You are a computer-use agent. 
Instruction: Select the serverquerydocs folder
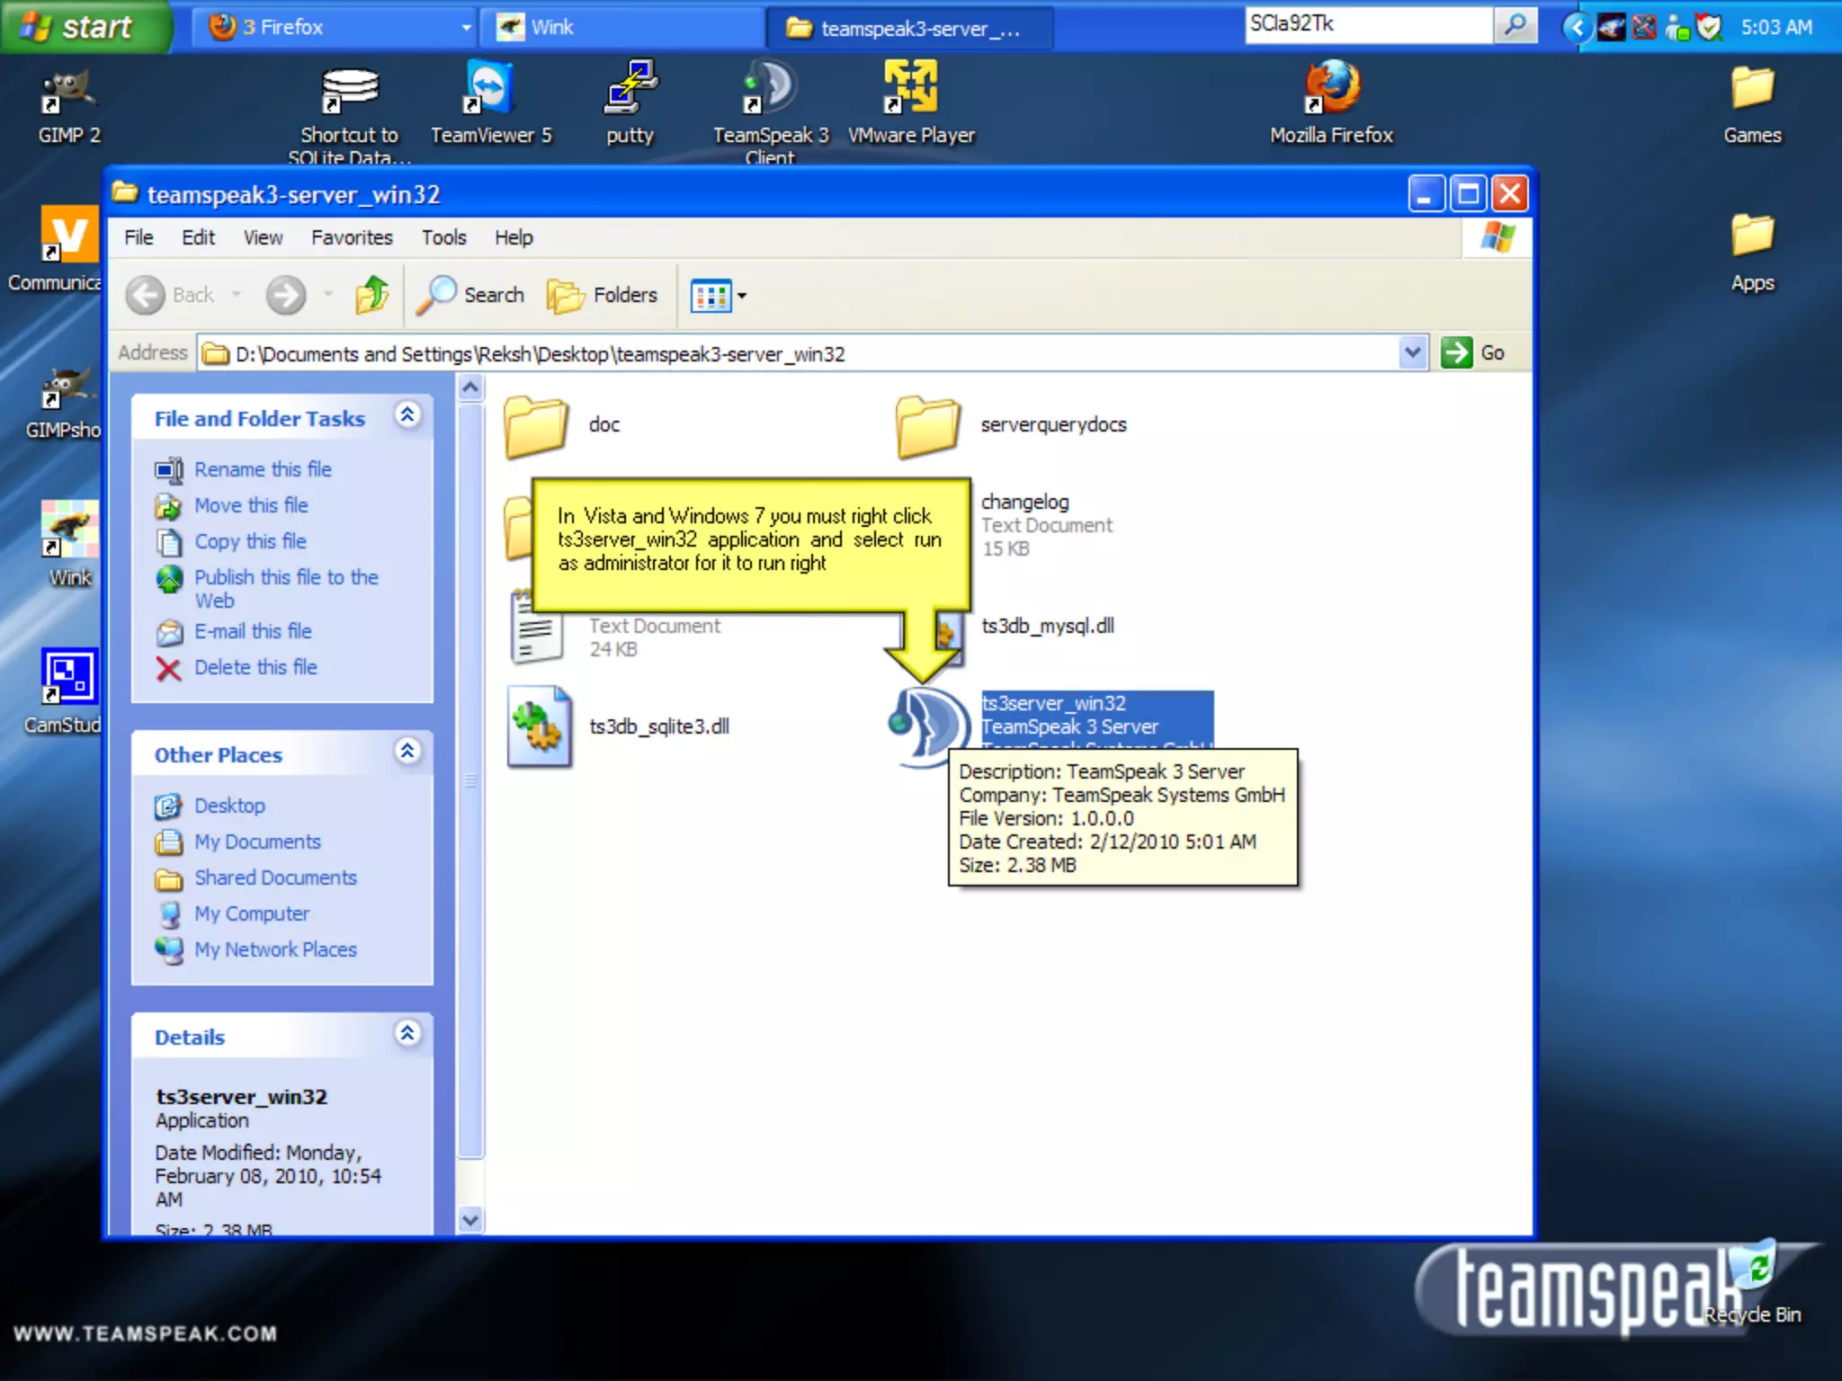tap(927, 425)
